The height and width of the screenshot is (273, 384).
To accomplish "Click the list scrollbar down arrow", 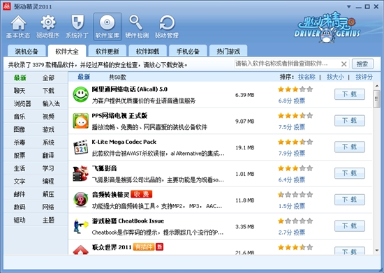I will click(x=376, y=250).
